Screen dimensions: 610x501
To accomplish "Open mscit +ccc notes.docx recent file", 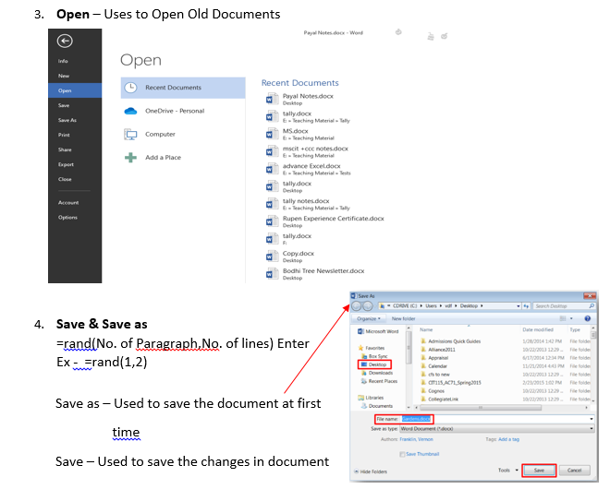I will 307,151.
